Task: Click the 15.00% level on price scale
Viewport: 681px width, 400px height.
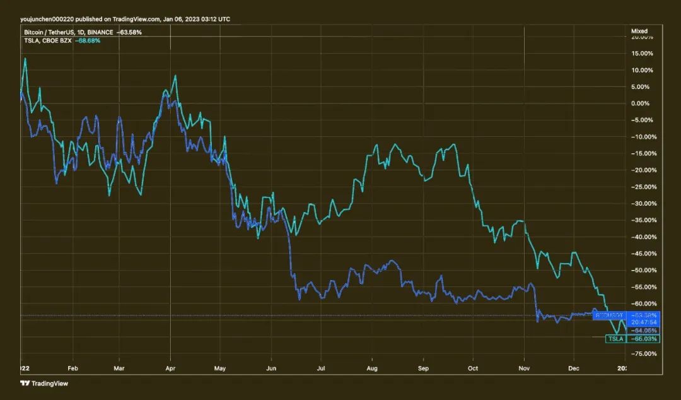Action: pyautogui.click(x=643, y=53)
